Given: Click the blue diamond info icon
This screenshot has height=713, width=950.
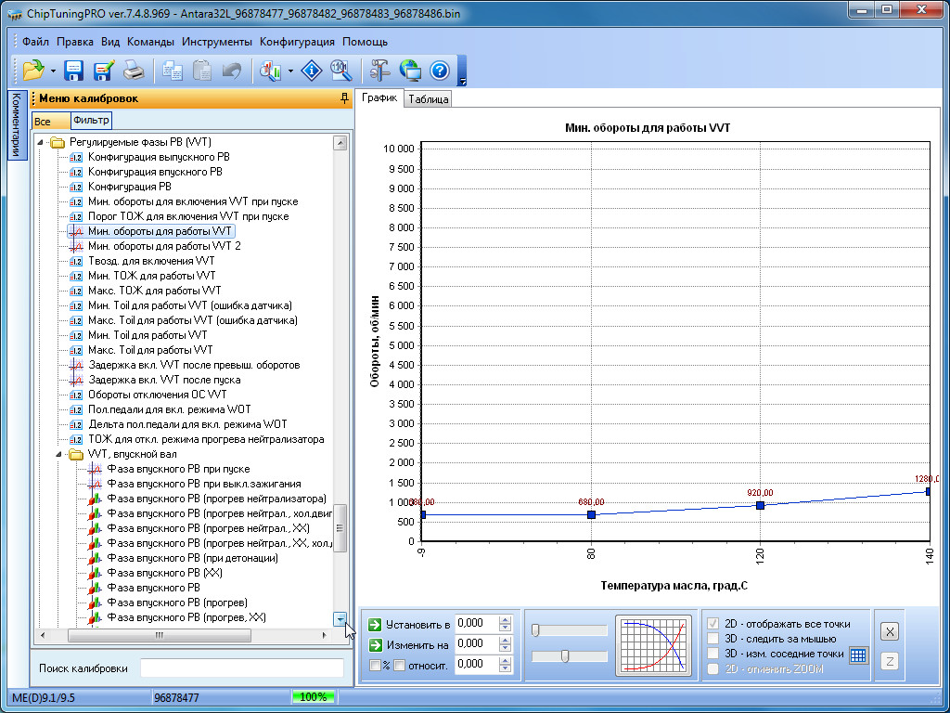Looking at the screenshot, I should pyautogui.click(x=314, y=70).
